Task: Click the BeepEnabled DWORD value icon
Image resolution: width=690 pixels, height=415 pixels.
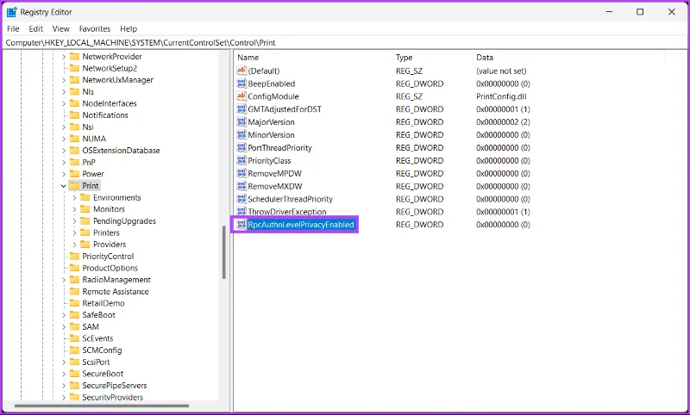Action: pyautogui.click(x=241, y=84)
